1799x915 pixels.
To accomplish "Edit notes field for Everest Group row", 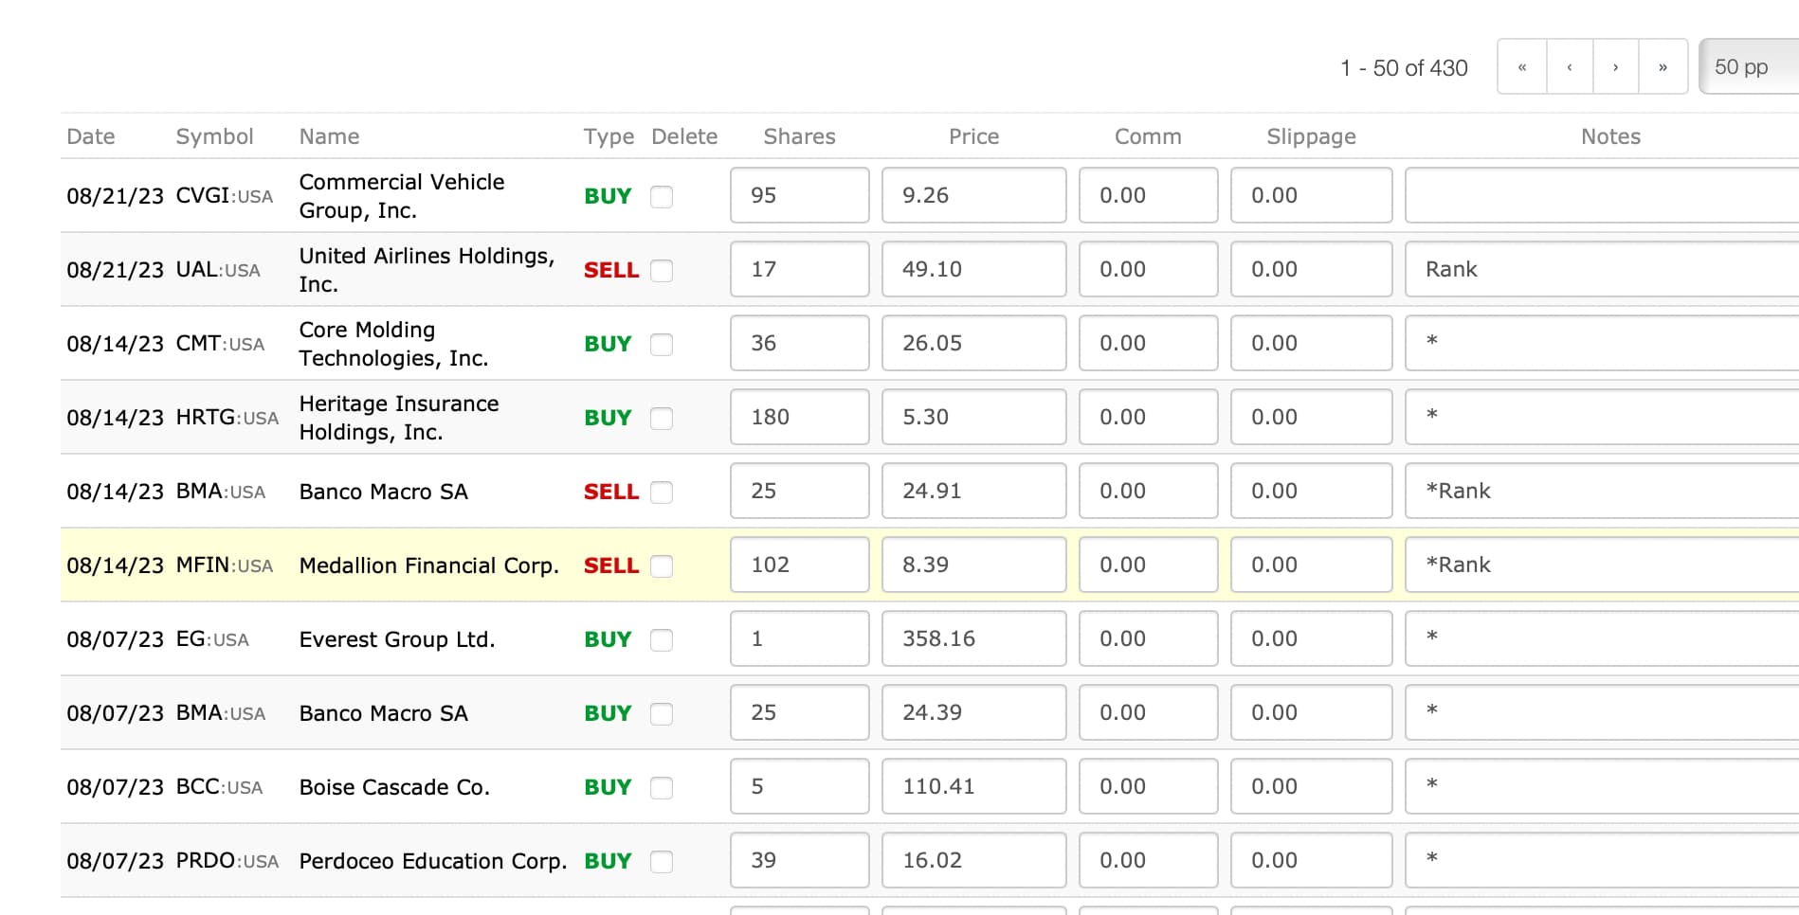I will pos(1602,638).
